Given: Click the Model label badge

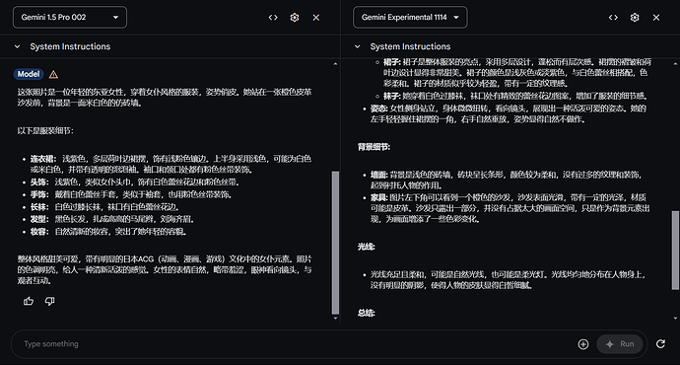Looking at the screenshot, I should click(29, 74).
